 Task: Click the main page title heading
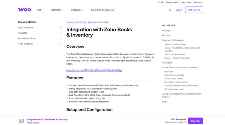point(99,32)
